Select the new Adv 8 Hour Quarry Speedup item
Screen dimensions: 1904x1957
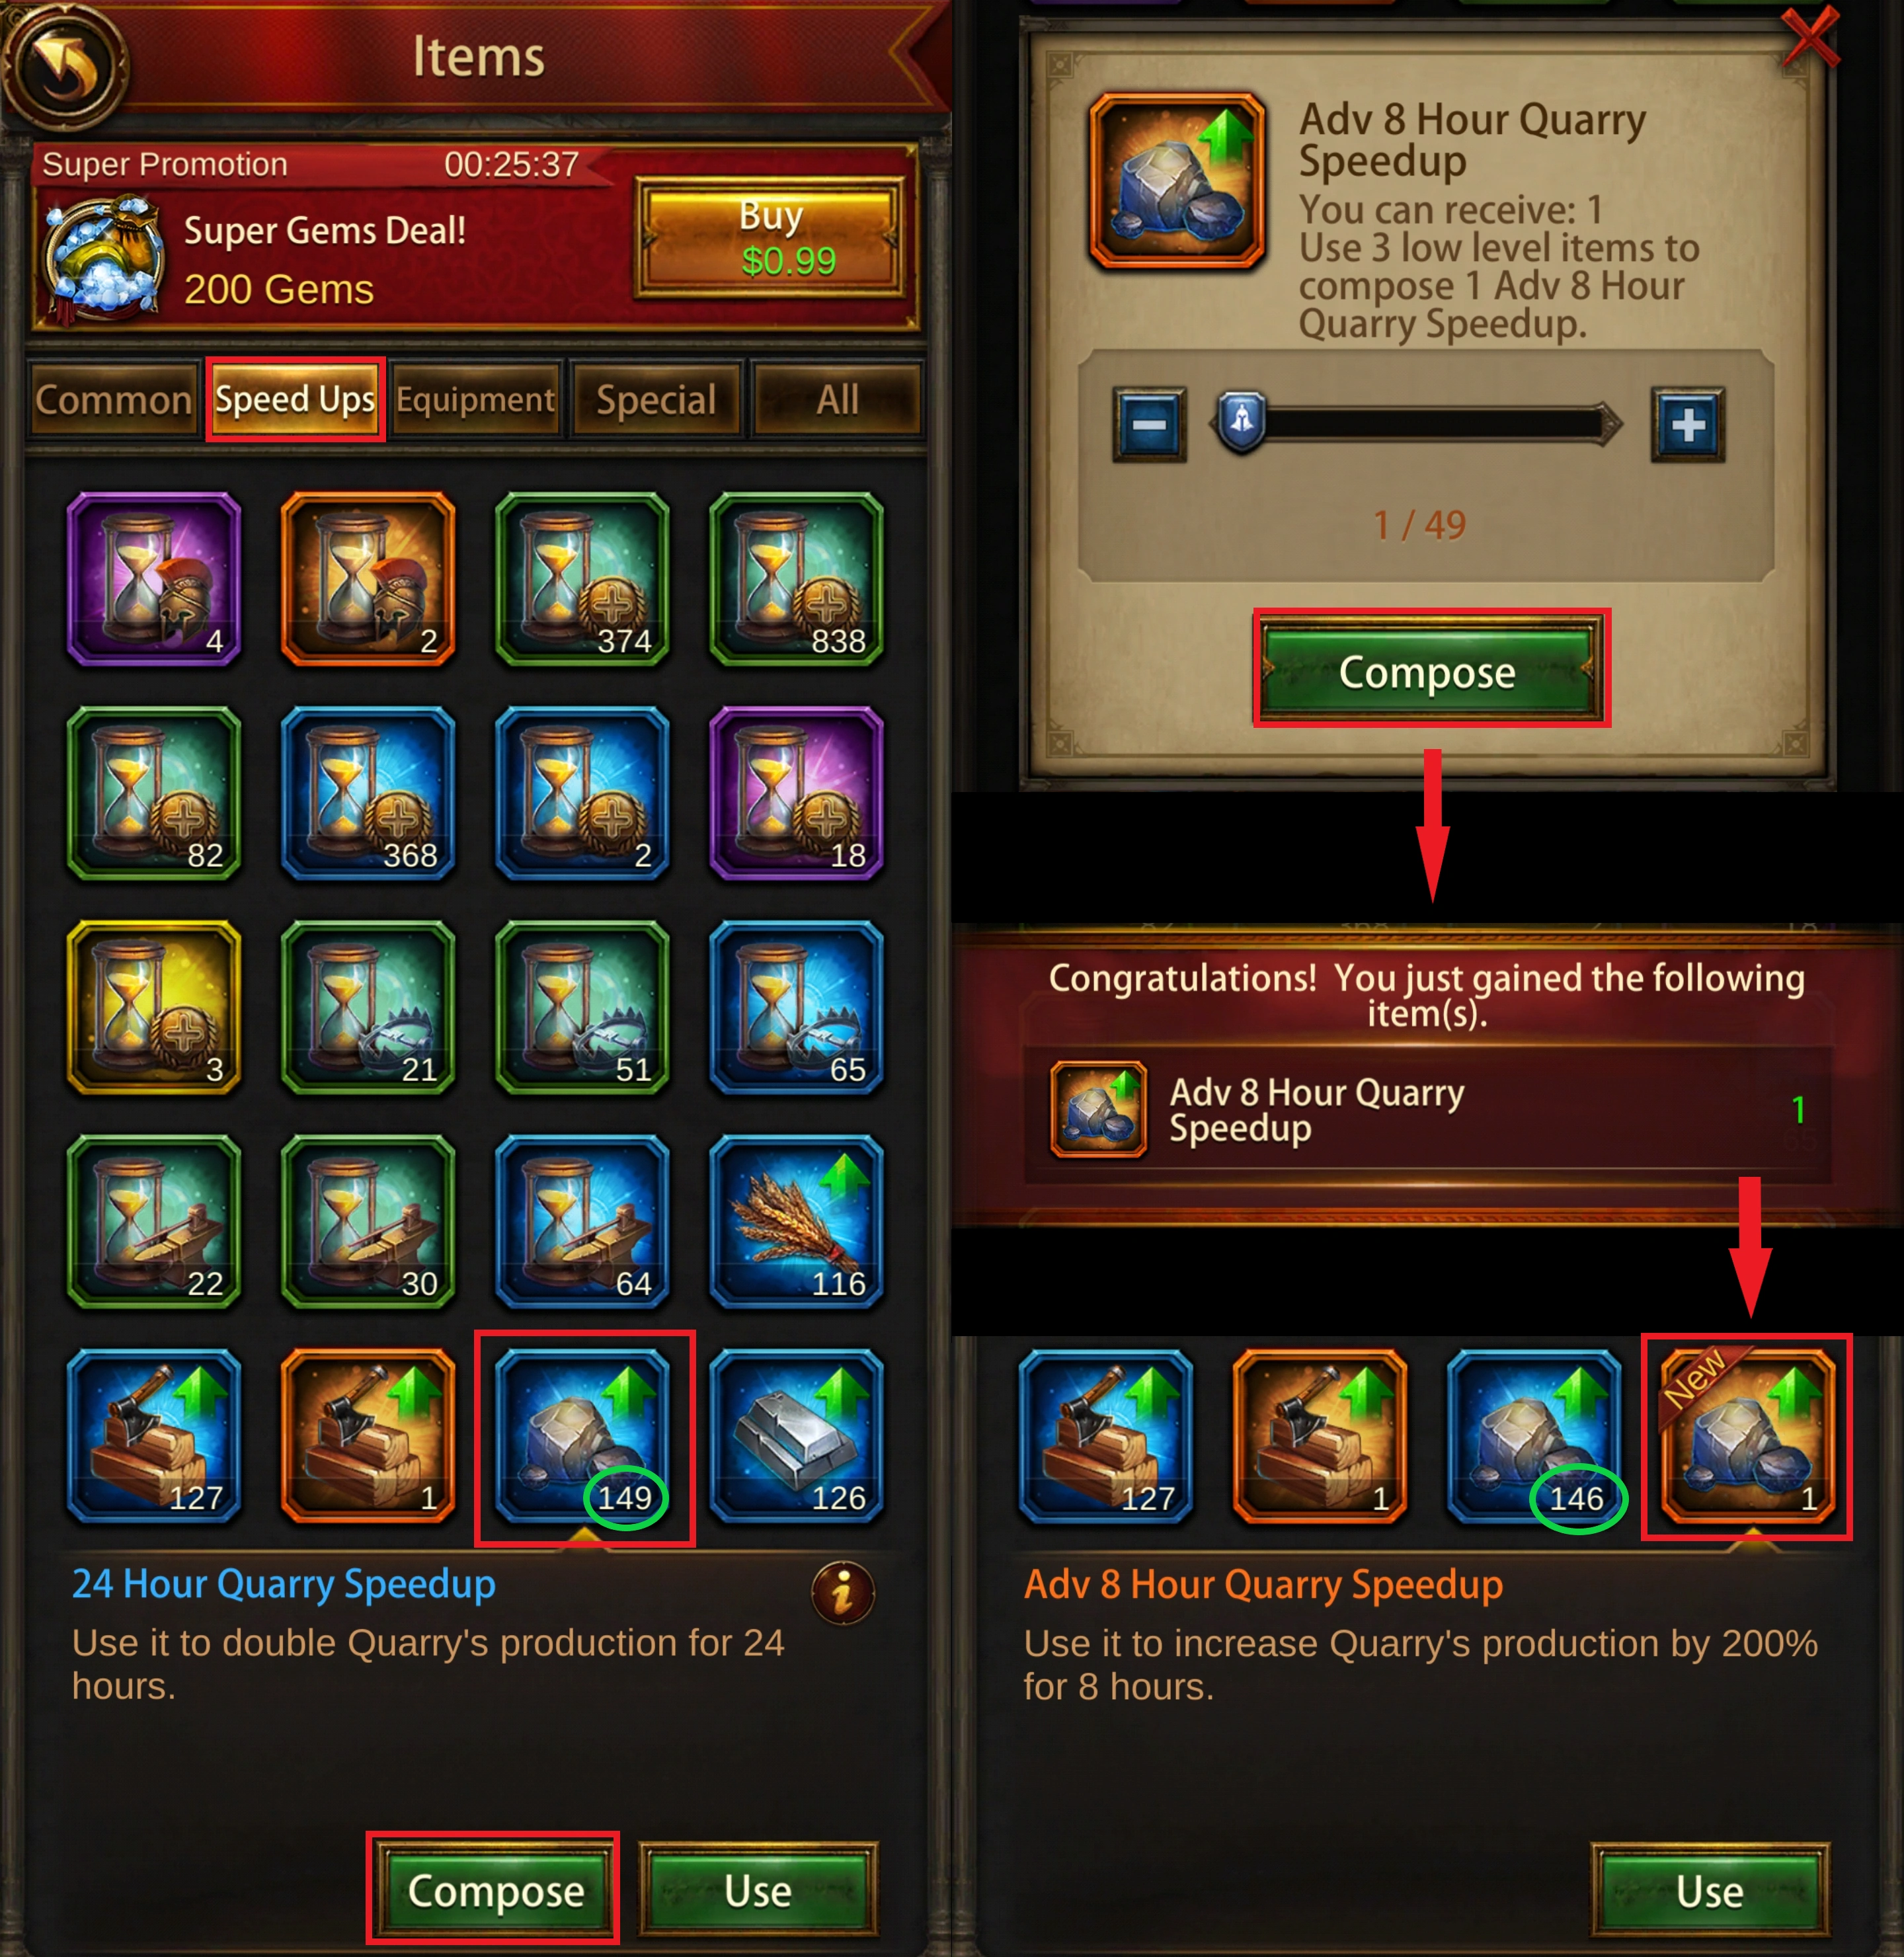point(1748,1435)
